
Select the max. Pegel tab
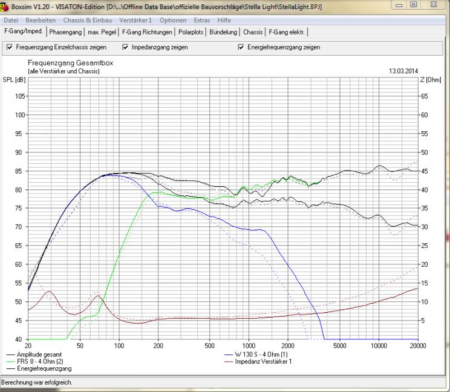click(101, 31)
